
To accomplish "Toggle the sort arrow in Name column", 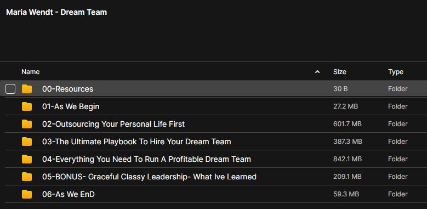I will [x=317, y=72].
